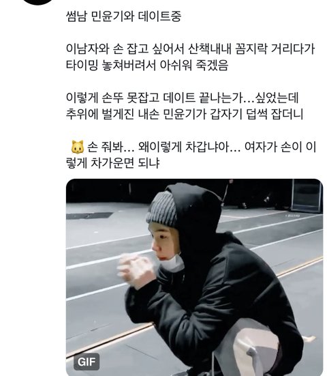Click the dark monitor in GIF's upper-right corner

pyautogui.click(x=307, y=196)
